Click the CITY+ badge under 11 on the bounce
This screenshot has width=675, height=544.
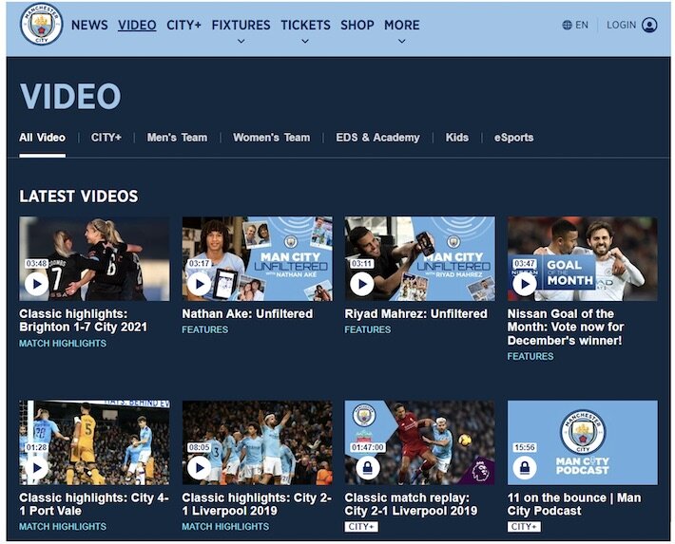pos(524,527)
